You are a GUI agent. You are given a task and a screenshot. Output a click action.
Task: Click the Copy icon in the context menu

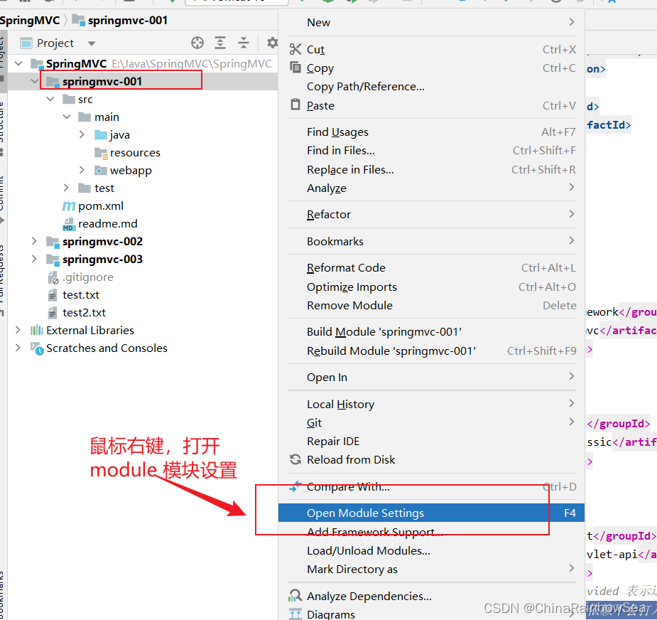click(295, 68)
